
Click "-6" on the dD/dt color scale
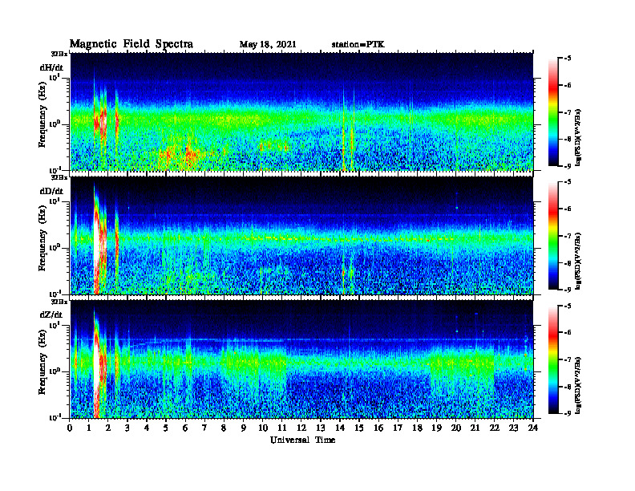[568, 209]
